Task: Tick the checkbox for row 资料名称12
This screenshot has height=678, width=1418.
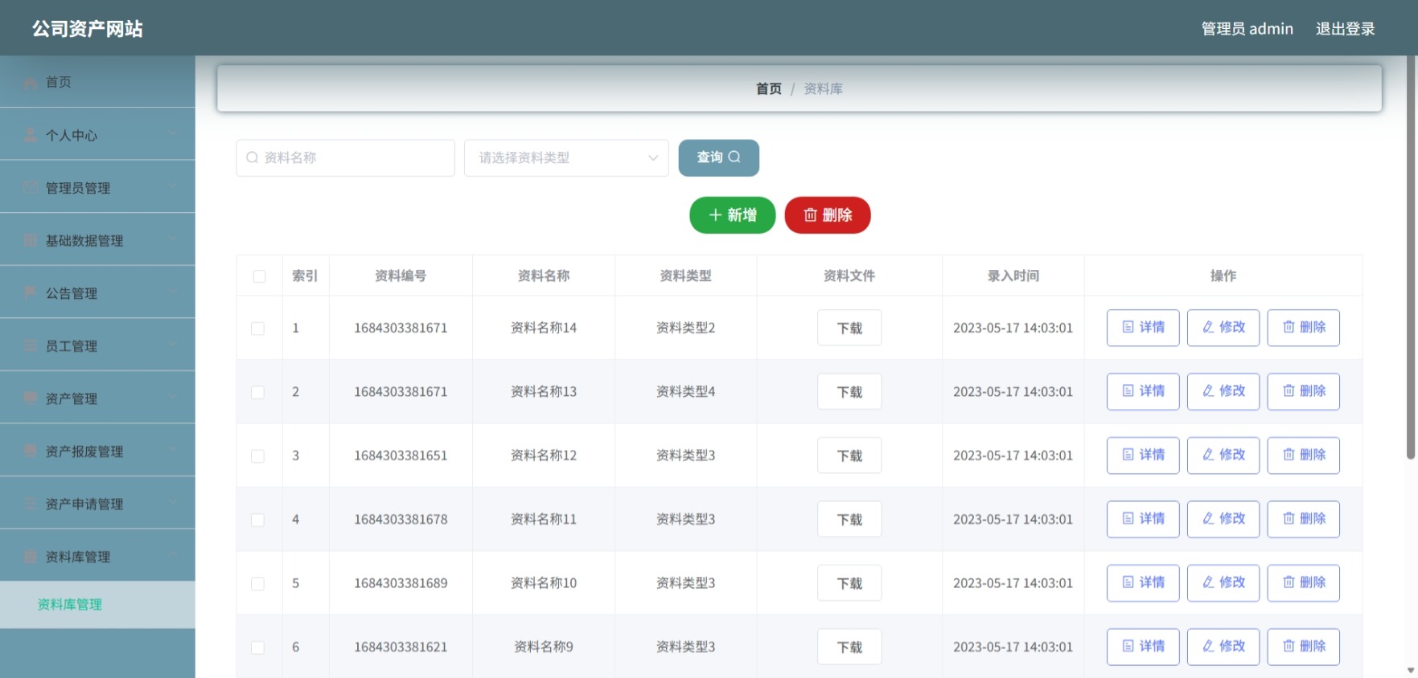Action: pyautogui.click(x=257, y=456)
